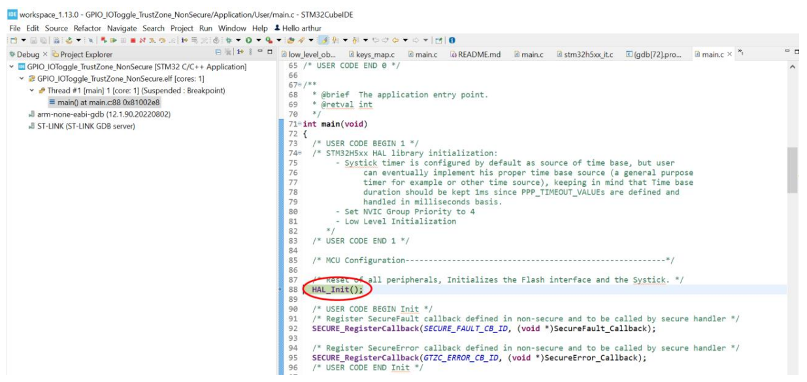Click the editor vertical scrollbar thumb

point(792,170)
